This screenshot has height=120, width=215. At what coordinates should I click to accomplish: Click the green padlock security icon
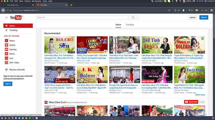[x=11, y=10]
